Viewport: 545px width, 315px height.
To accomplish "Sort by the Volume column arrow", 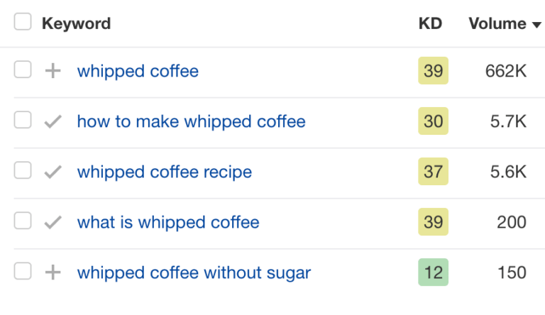I will (x=536, y=25).
